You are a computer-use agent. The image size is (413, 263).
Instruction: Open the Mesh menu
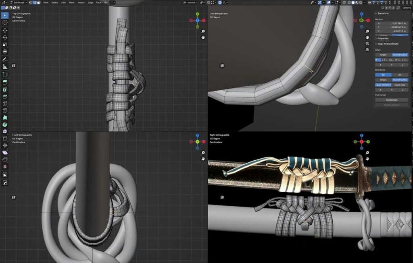71,2
